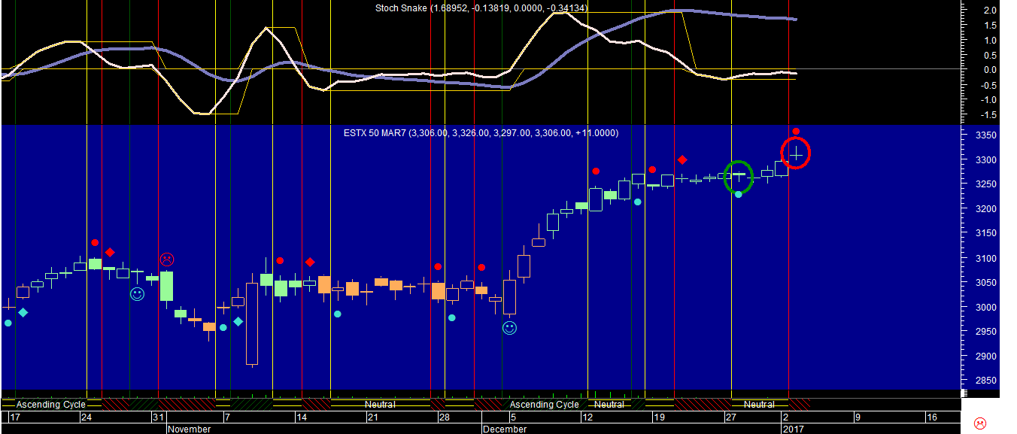Click the red dot above the 12 December candle

595,171
